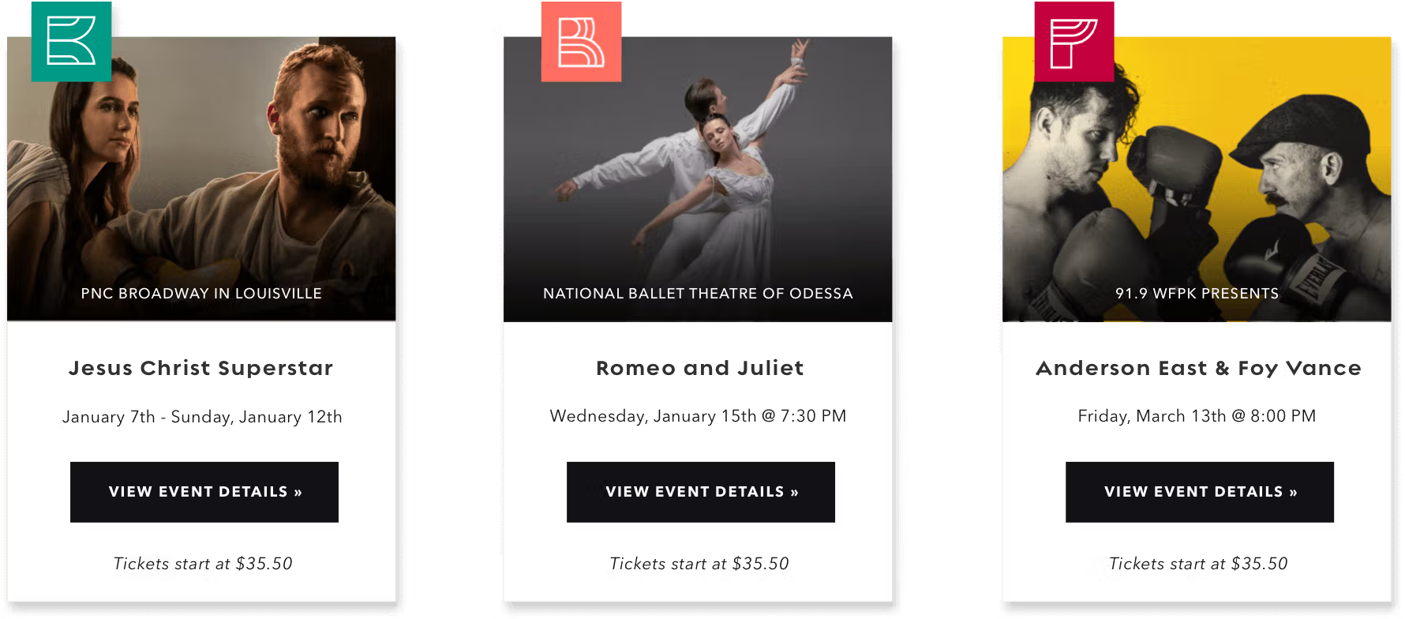This screenshot has height=619, width=1405.
Task: Open the crimson Paristown Hall venue logo
Action: (x=1074, y=41)
